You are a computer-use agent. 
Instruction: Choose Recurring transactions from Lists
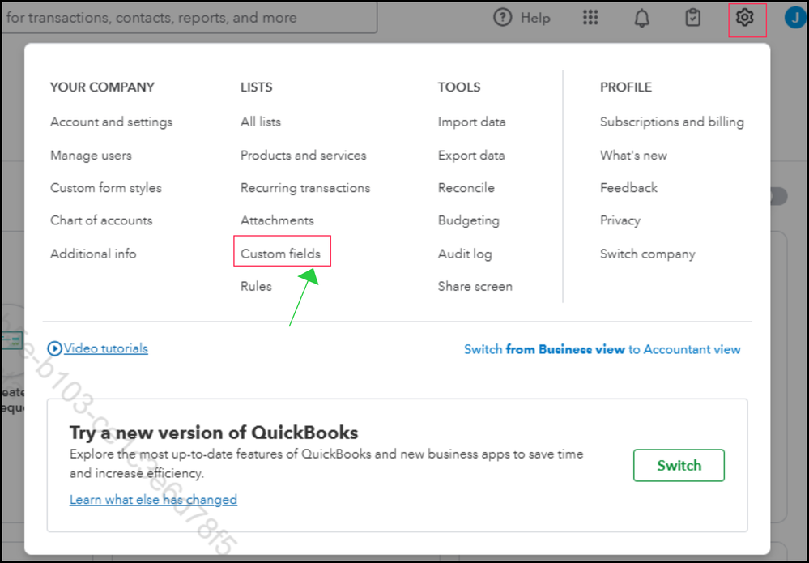click(305, 188)
